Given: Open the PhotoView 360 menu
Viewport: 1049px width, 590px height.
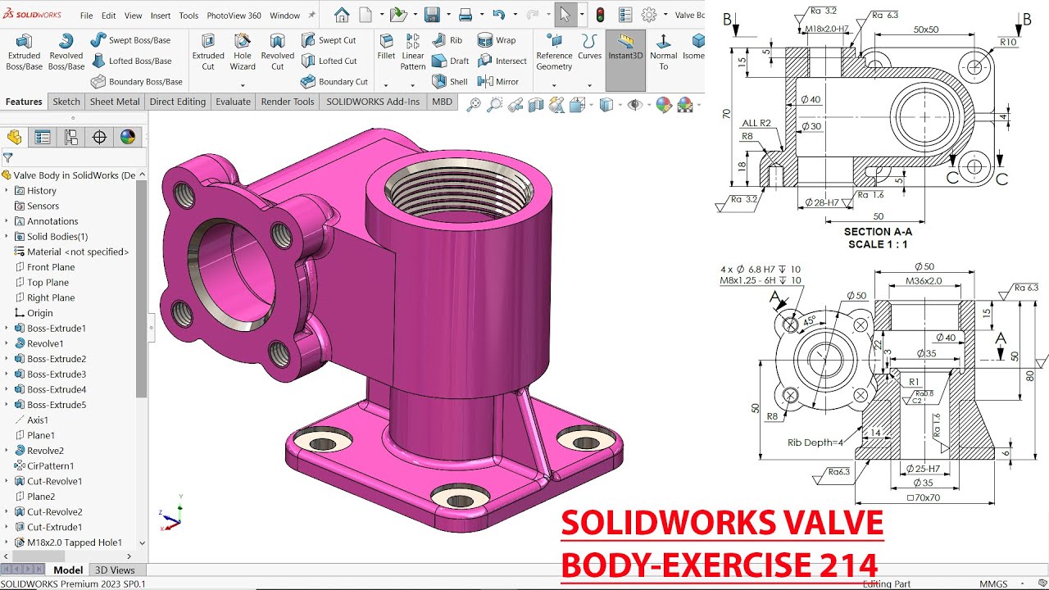Looking at the screenshot, I should [x=234, y=16].
